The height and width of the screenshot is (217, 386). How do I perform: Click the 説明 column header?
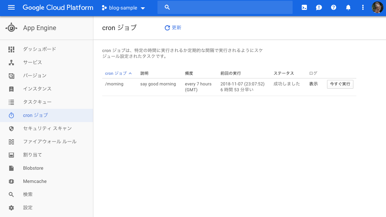tap(144, 73)
